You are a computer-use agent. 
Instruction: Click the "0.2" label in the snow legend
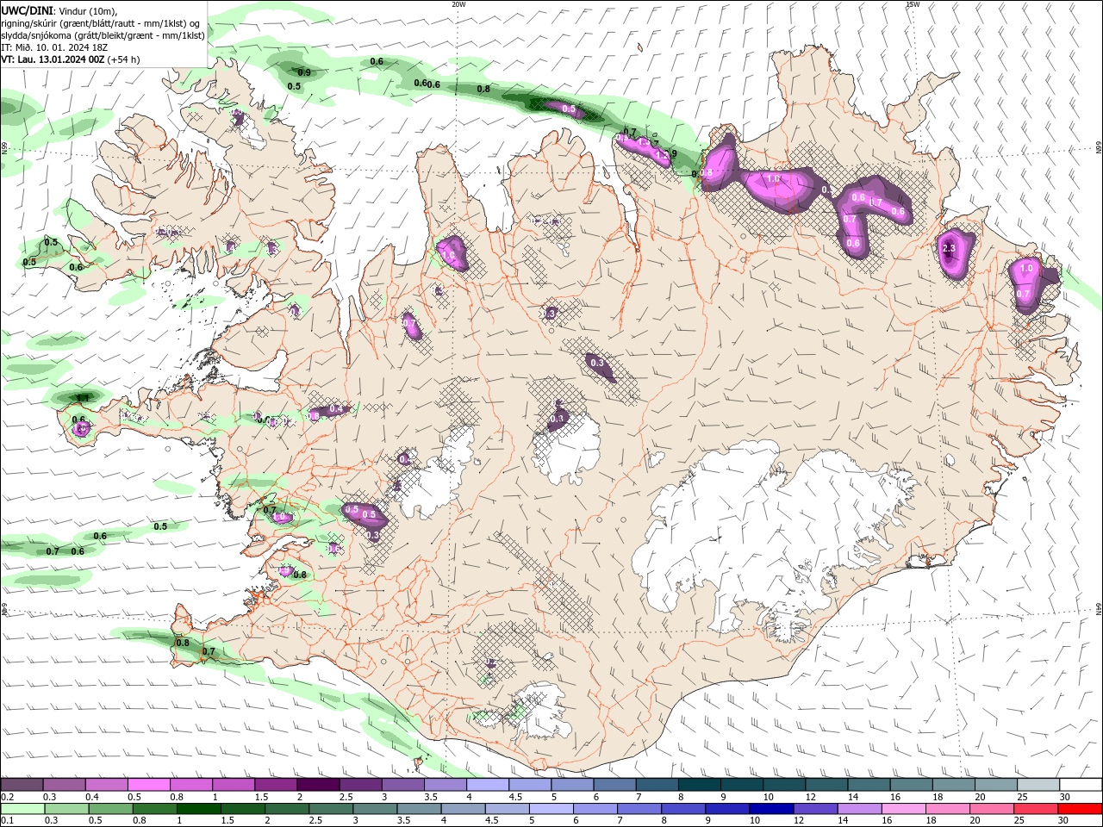(x=5, y=797)
